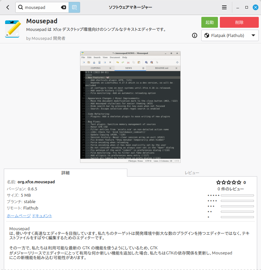Open the ホームページ link
Screen dimensions: 261x270
[x=19, y=216]
